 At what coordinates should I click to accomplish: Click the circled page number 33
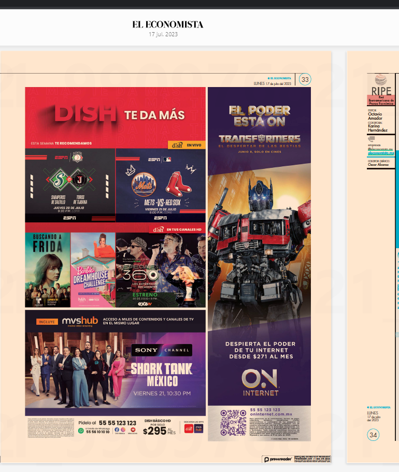pos(305,79)
